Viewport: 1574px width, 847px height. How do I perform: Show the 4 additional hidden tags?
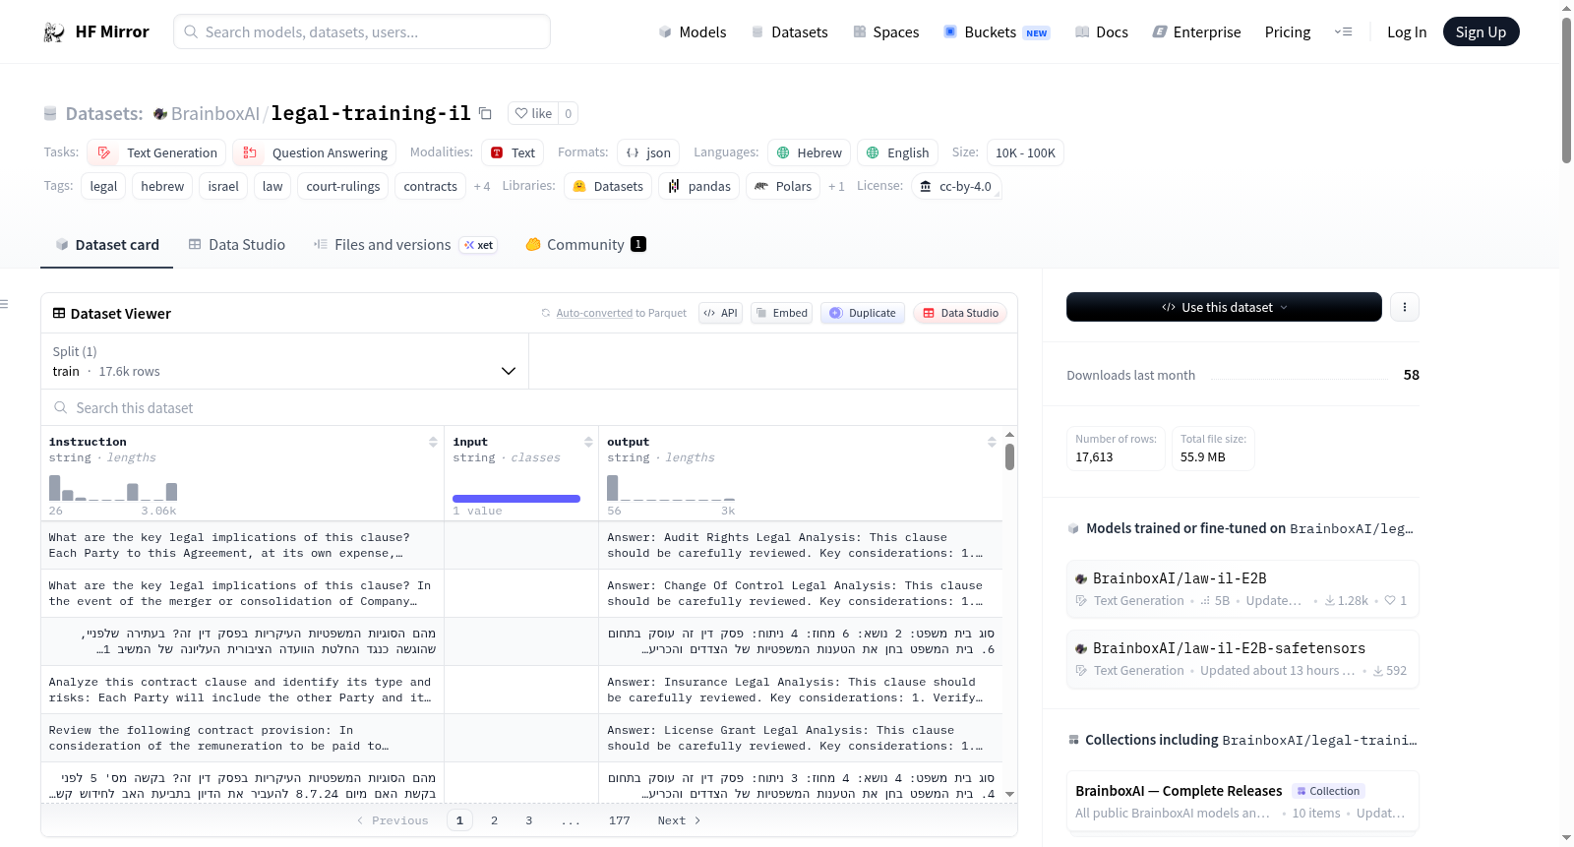tap(482, 186)
